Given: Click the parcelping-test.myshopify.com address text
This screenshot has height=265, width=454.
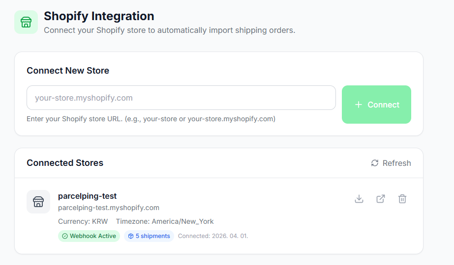Looking at the screenshot, I should pos(109,208).
